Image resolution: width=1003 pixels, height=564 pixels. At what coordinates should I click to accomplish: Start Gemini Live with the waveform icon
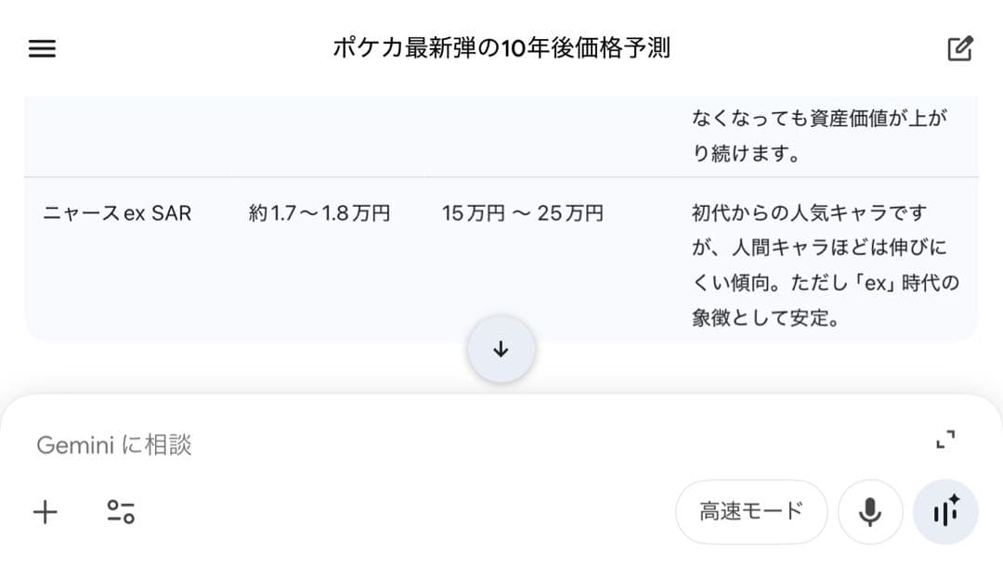click(945, 511)
